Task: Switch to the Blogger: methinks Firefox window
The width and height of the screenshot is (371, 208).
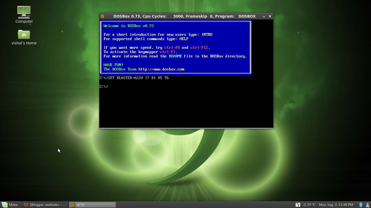Action: (45, 205)
